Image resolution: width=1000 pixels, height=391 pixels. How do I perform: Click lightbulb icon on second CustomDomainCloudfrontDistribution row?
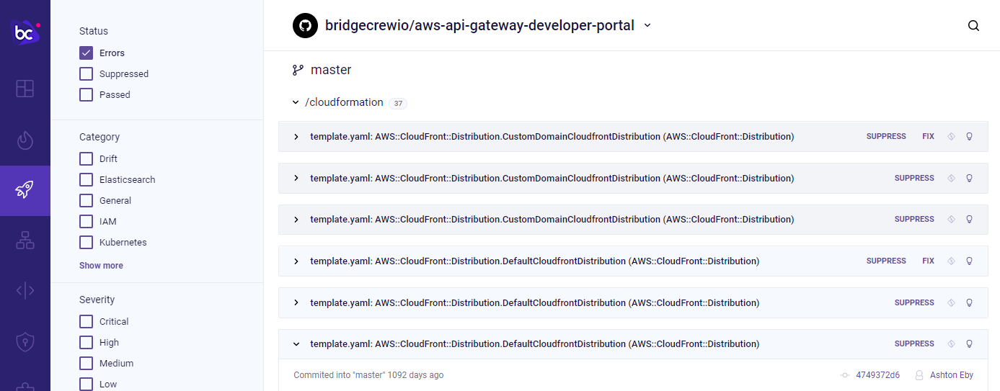click(969, 178)
